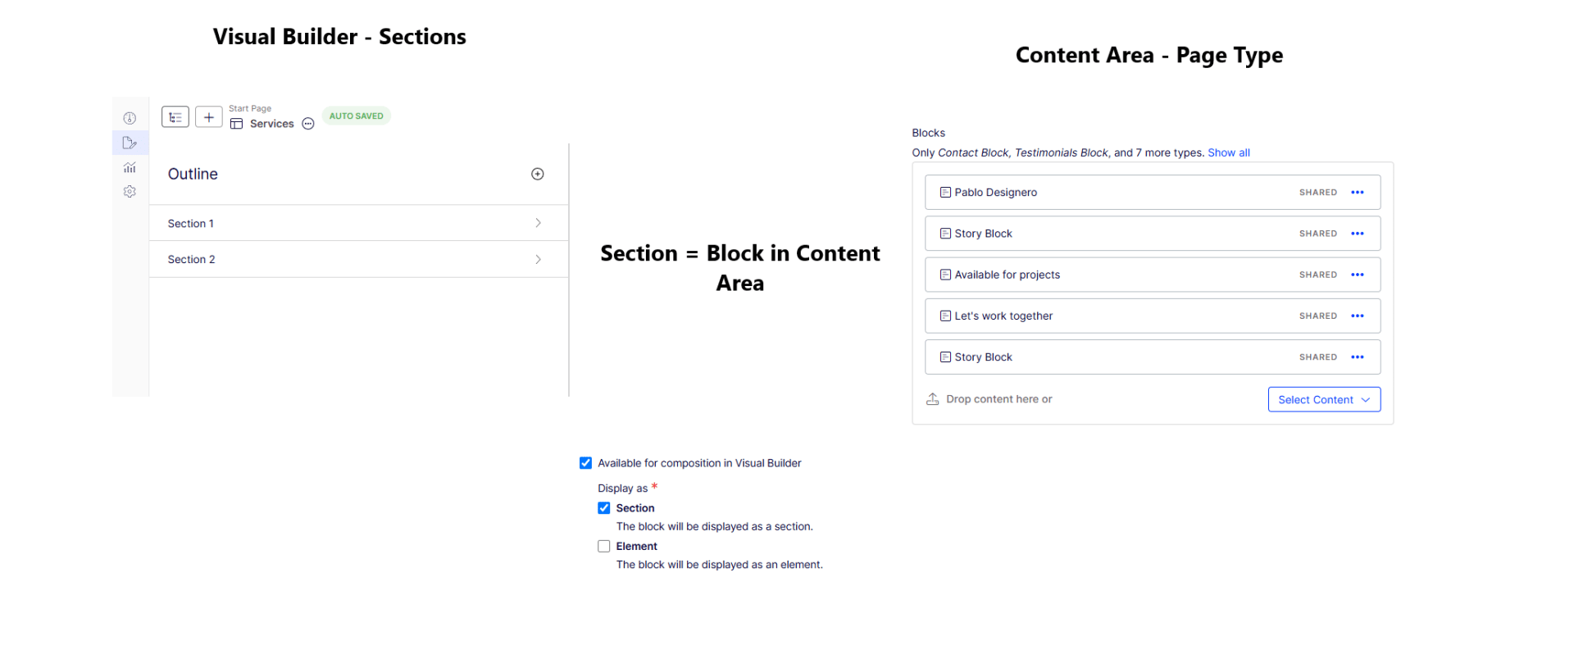
Task: Select the Let's work together block
Action: click(x=1003, y=316)
